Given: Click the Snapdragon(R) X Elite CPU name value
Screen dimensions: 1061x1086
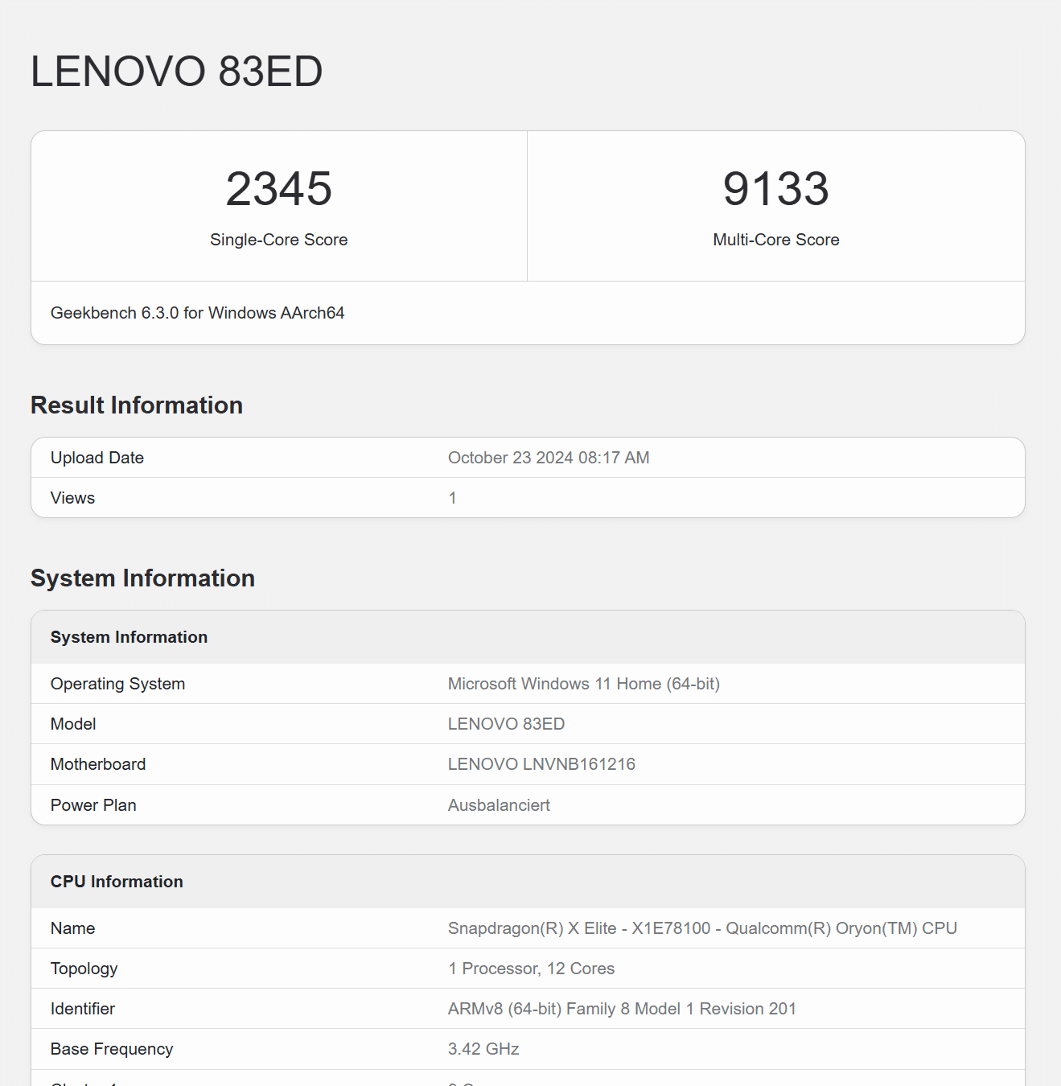Looking at the screenshot, I should tap(702, 928).
